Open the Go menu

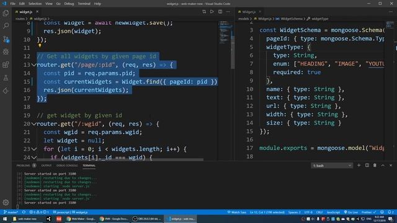tap(58, 4)
